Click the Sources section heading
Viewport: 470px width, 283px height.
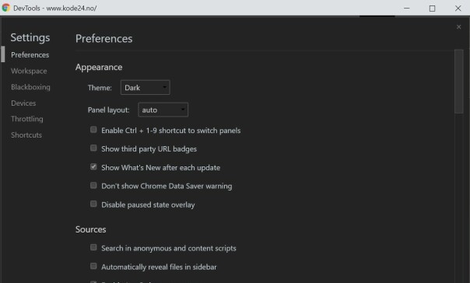pyautogui.click(x=91, y=229)
